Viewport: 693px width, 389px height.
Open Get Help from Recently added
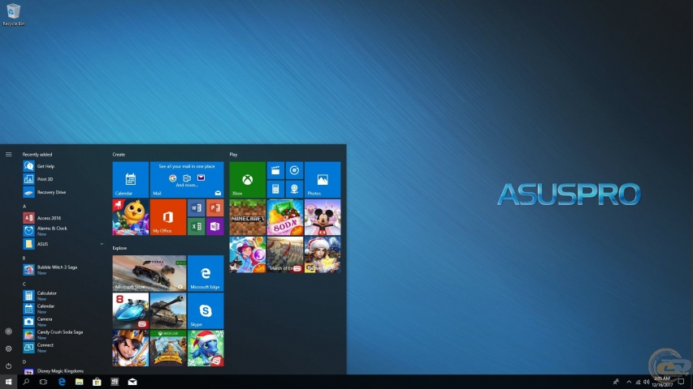(x=63, y=166)
